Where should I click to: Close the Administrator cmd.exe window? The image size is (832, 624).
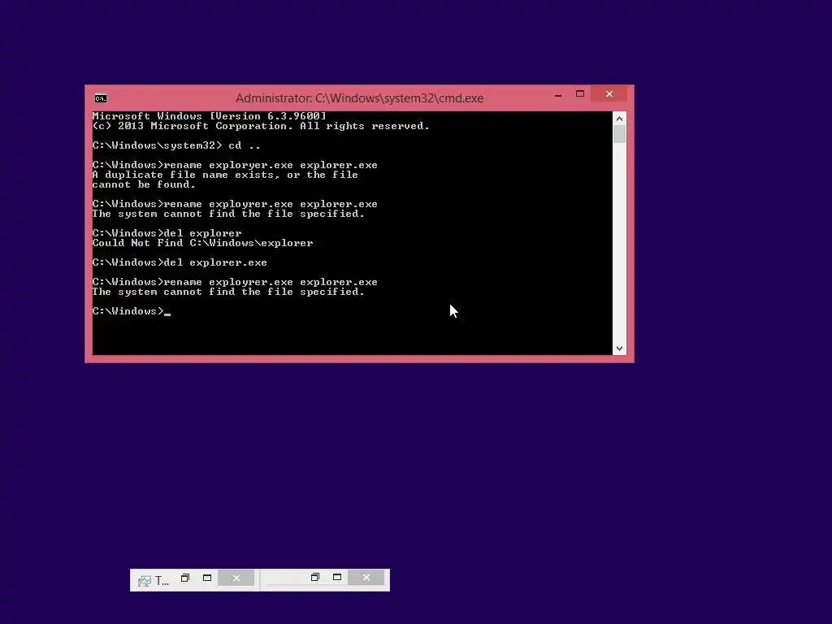point(609,94)
